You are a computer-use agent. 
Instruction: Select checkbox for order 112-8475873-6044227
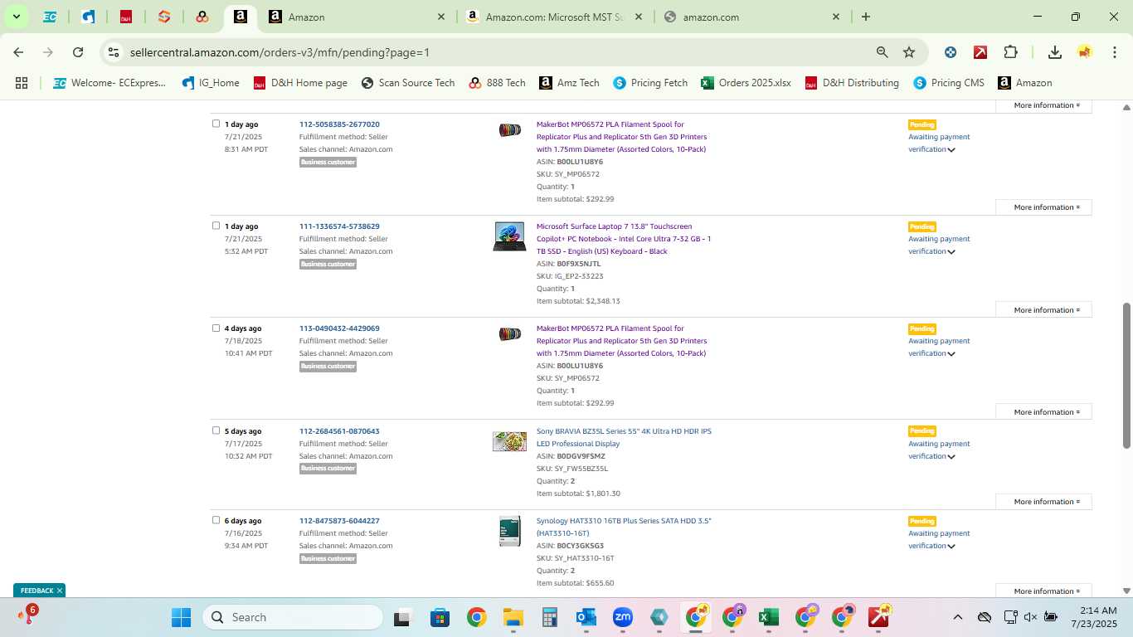point(216,520)
